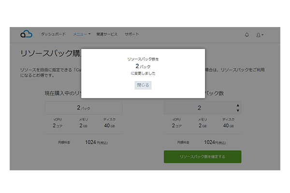Open the 関連サービス nav item
The width and height of the screenshot is (290, 193).
pos(107,34)
